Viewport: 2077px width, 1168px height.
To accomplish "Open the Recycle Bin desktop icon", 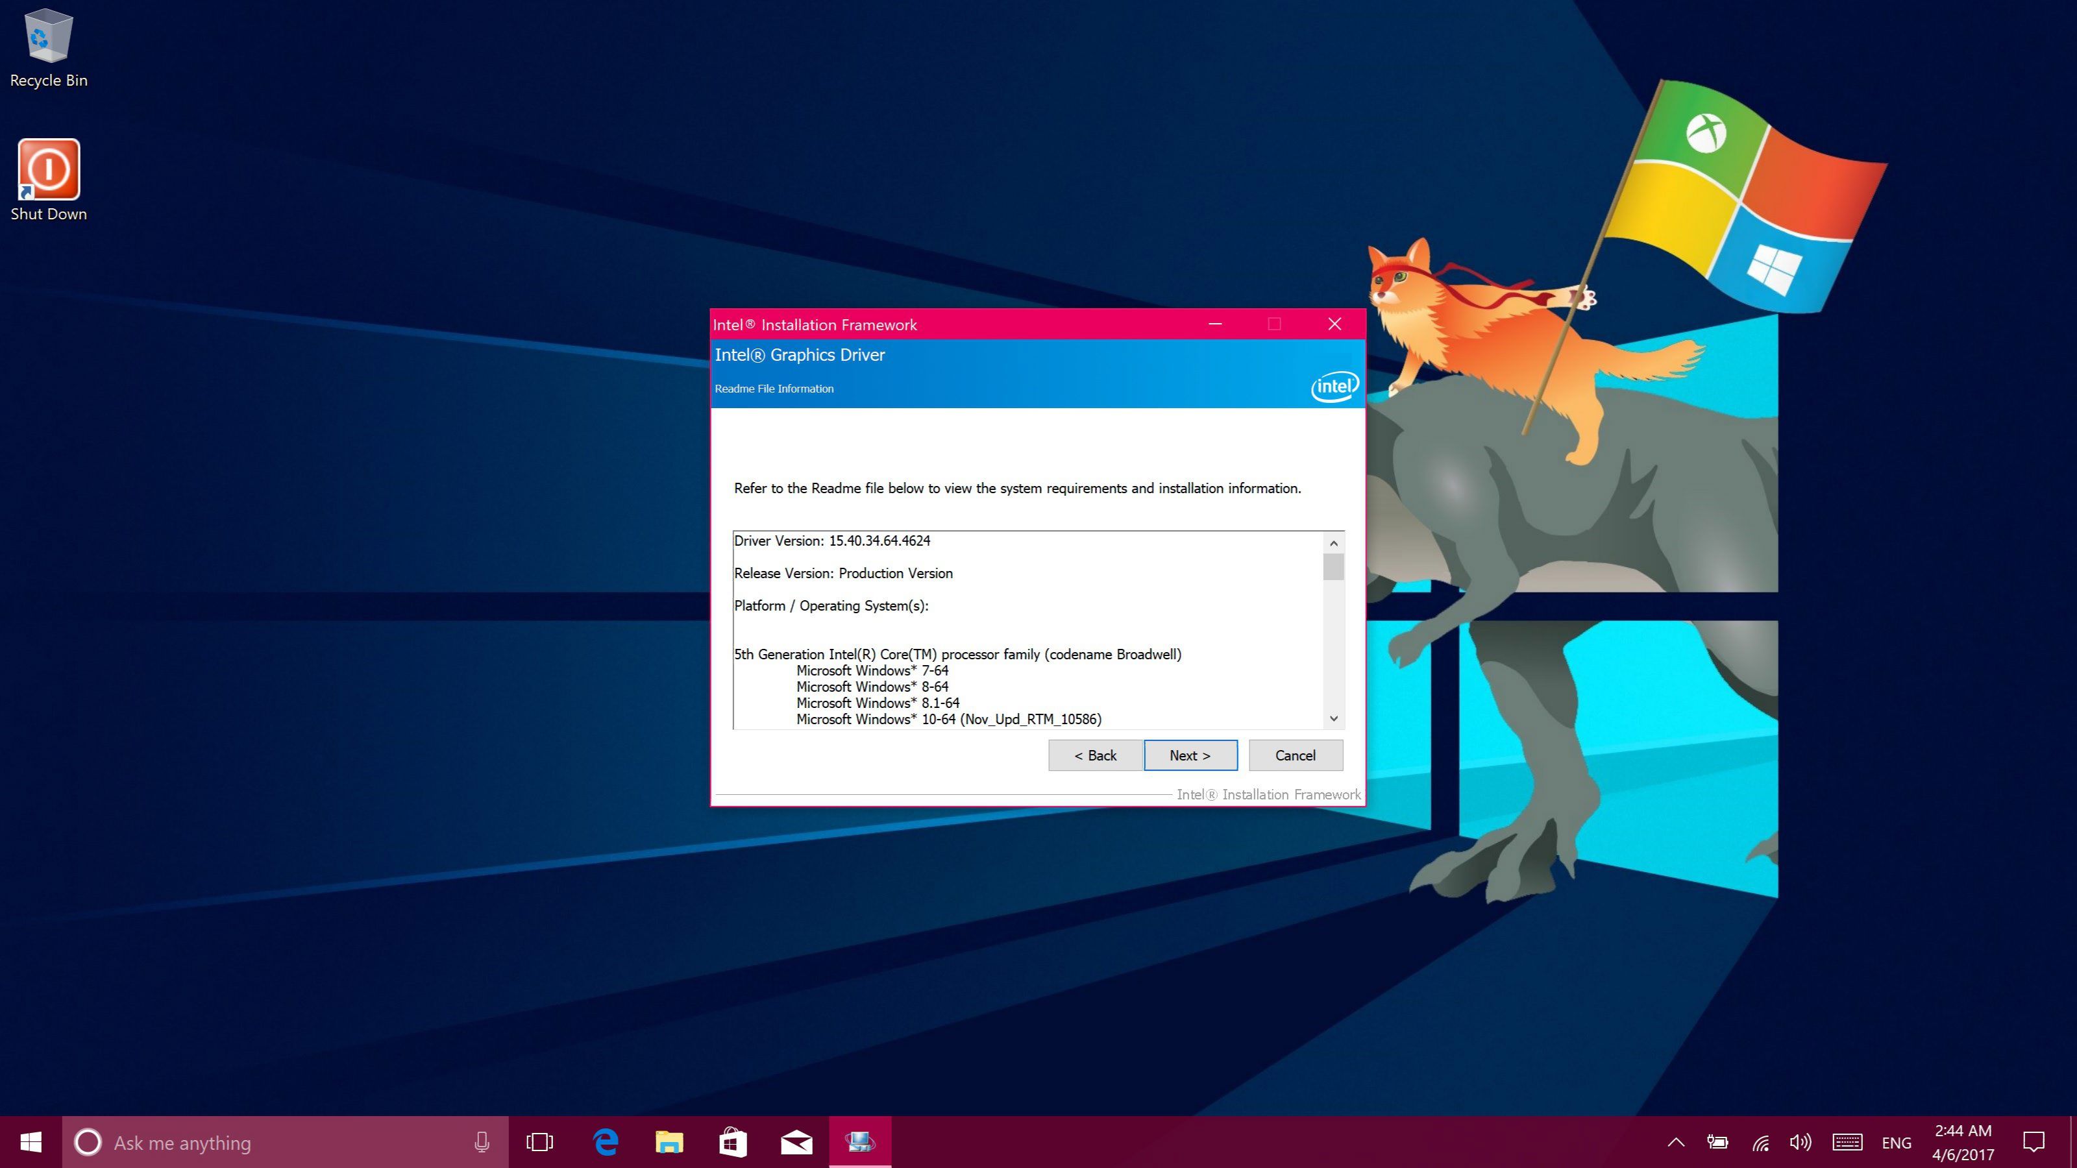I will point(49,49).
